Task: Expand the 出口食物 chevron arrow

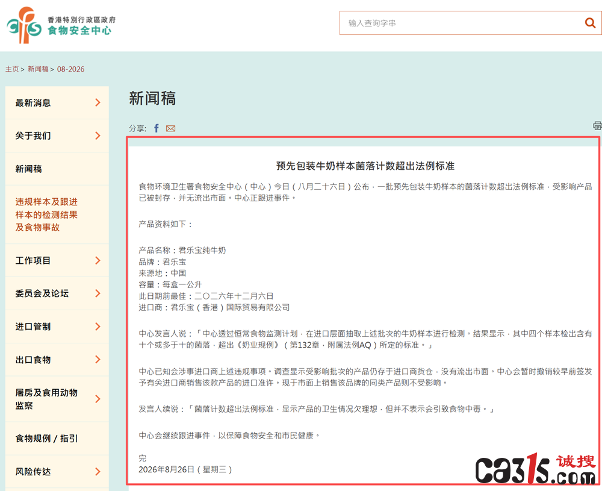Action: [98, 360]
